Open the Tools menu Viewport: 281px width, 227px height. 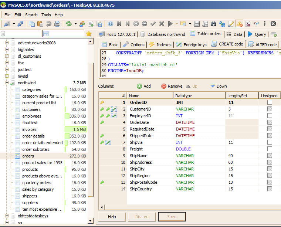pyautogui.click(x=46, y=15)
